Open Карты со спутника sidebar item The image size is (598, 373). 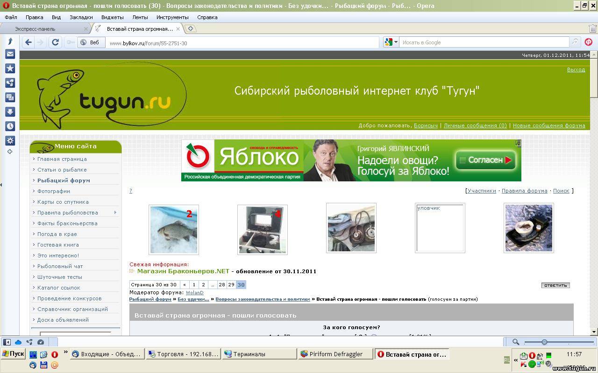(63, 202)
